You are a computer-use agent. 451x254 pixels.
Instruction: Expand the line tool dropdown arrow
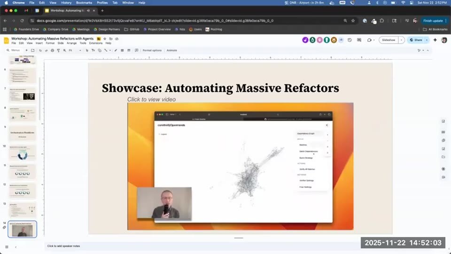click(109, 50)
